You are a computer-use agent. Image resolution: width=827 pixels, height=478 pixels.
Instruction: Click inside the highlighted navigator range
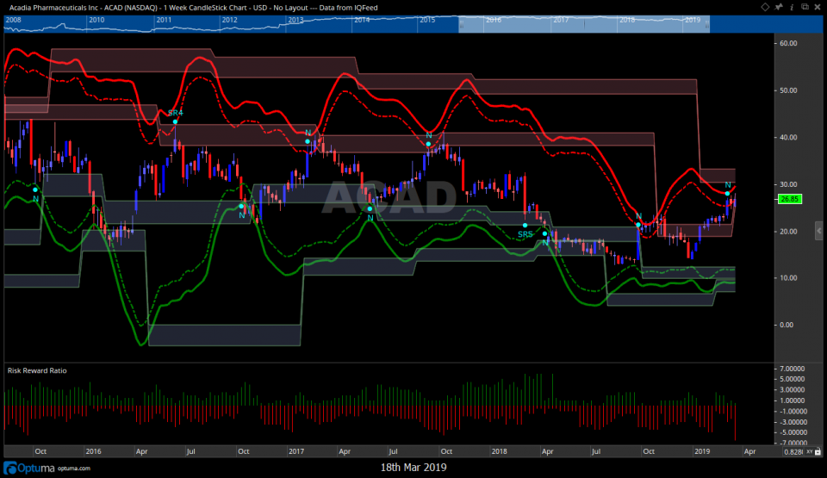pos(584,24)
